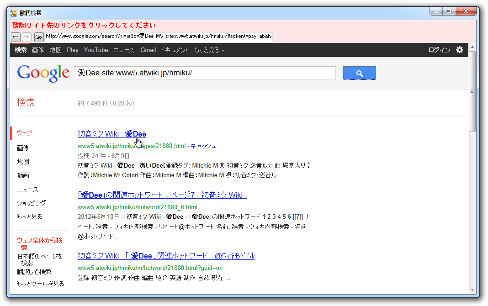Image resolution: width=488 pixels, height=306 pixels.
Task: Minimize the 歌詞検索 window
Action: [x=436, y=11]
